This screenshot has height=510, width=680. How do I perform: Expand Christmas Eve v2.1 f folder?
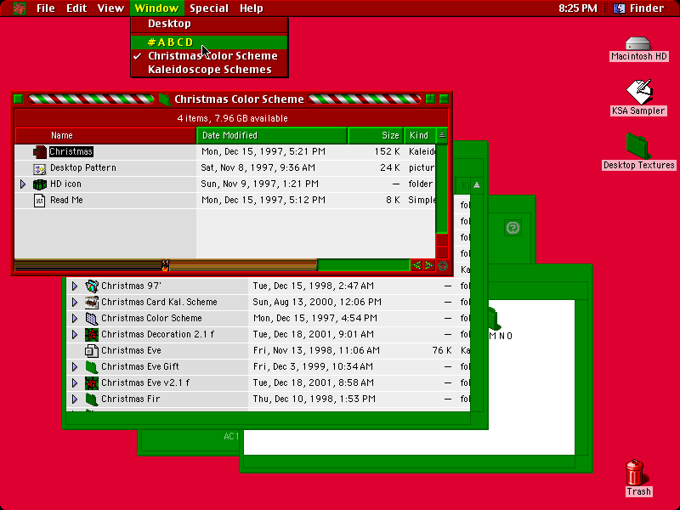point(75,383)
